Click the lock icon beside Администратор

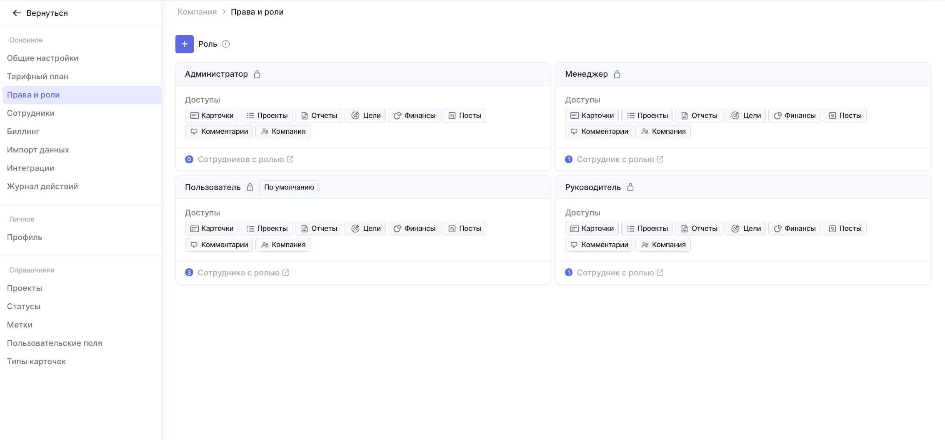point(257,74)
